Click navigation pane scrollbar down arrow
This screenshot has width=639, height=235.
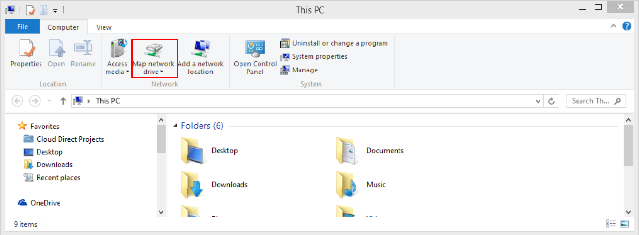(x=161, y=212)
